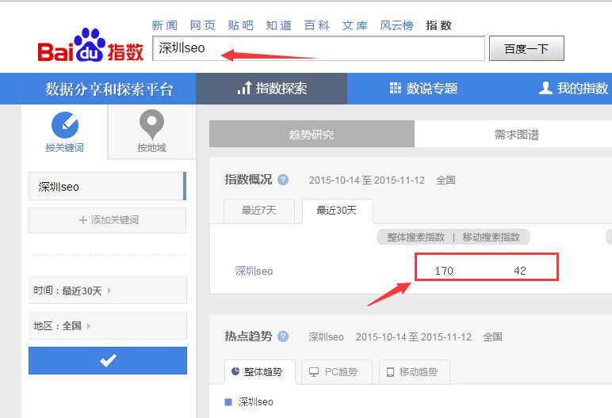This screenshot has height=418, width=612.
Task: Click the 数说专题 grid icon
Action: 396,88
